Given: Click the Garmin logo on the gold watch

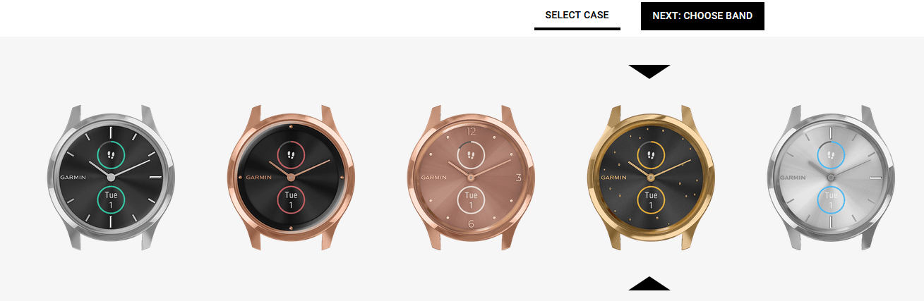Looking at the screenshot, I should [613, 177].
